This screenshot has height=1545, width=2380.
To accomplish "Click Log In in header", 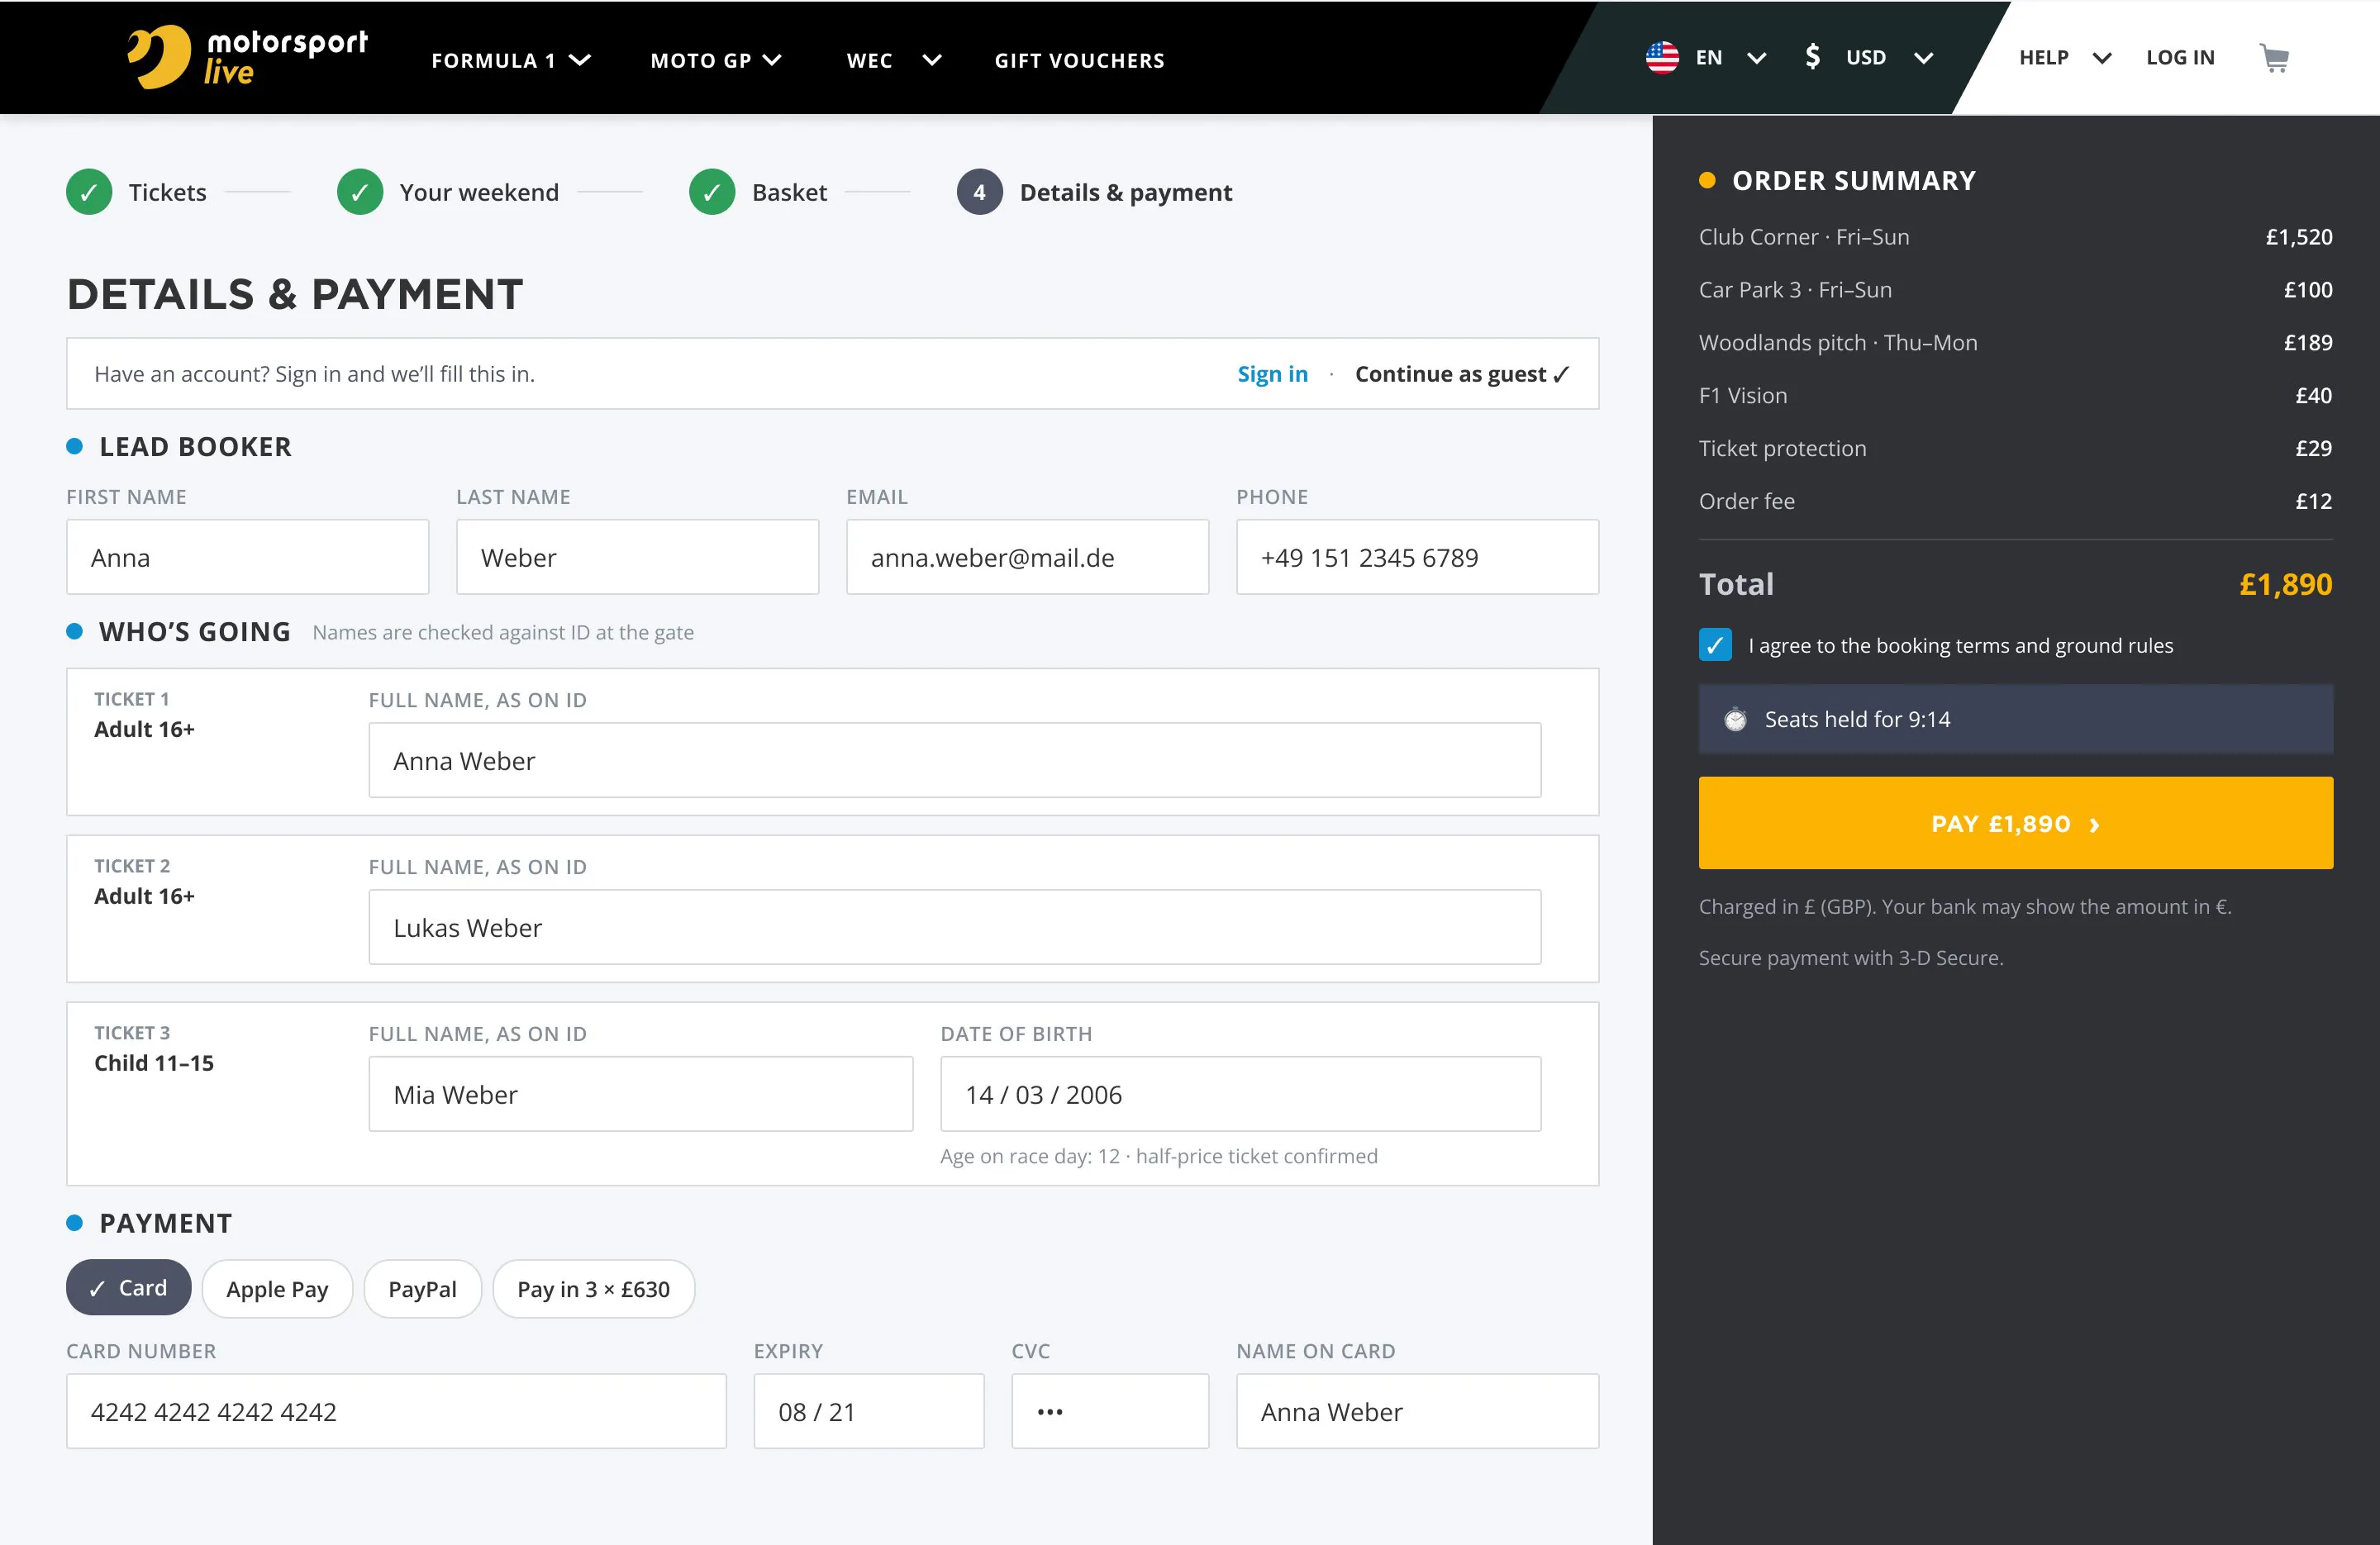I will click(x=2180, y=57).
